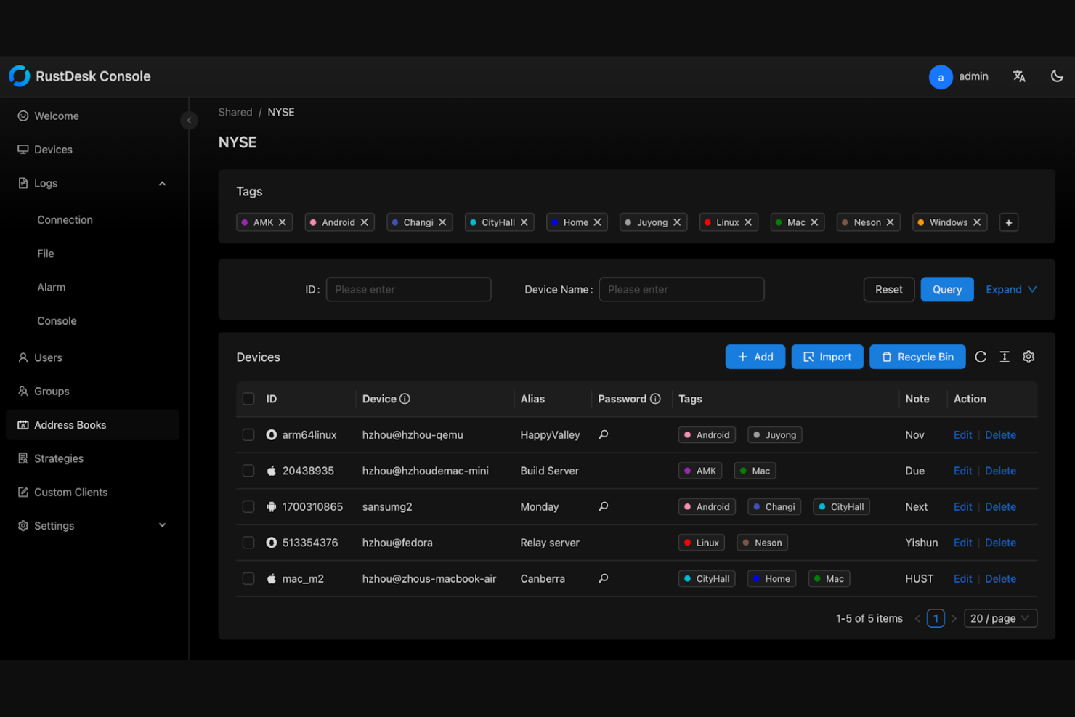Toggle dark mode with the moon icon
This screenshot has width=1075, height=717.
click(1057, 76)
